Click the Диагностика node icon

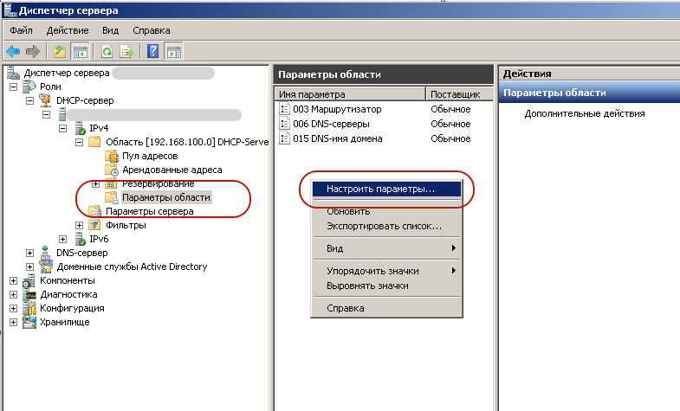tap(30, 295)
